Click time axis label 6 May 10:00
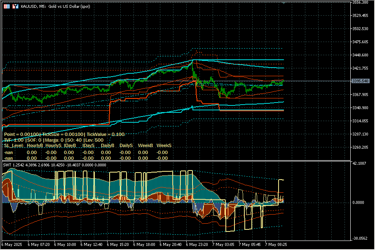 tap(65, 245)
